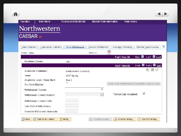Click the Withdrawal \ Cancel Date field
Image resolution: width=181 pixels, height=136 pixels.
[x=72, y=100]
